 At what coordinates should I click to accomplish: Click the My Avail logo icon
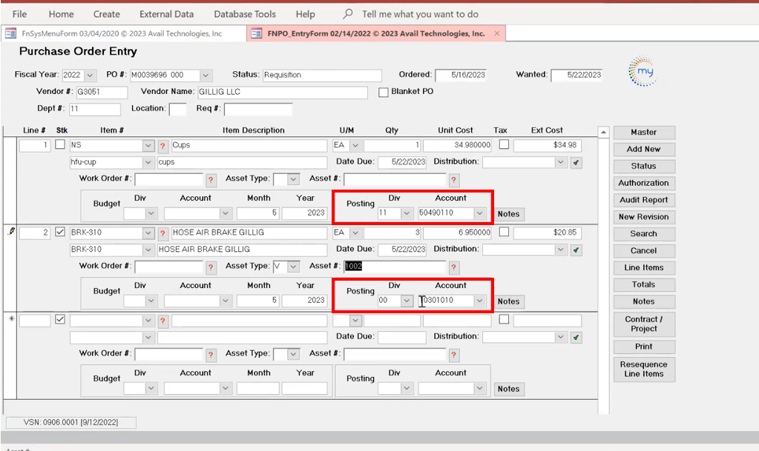pyautogui.click(x=643, y=73)
